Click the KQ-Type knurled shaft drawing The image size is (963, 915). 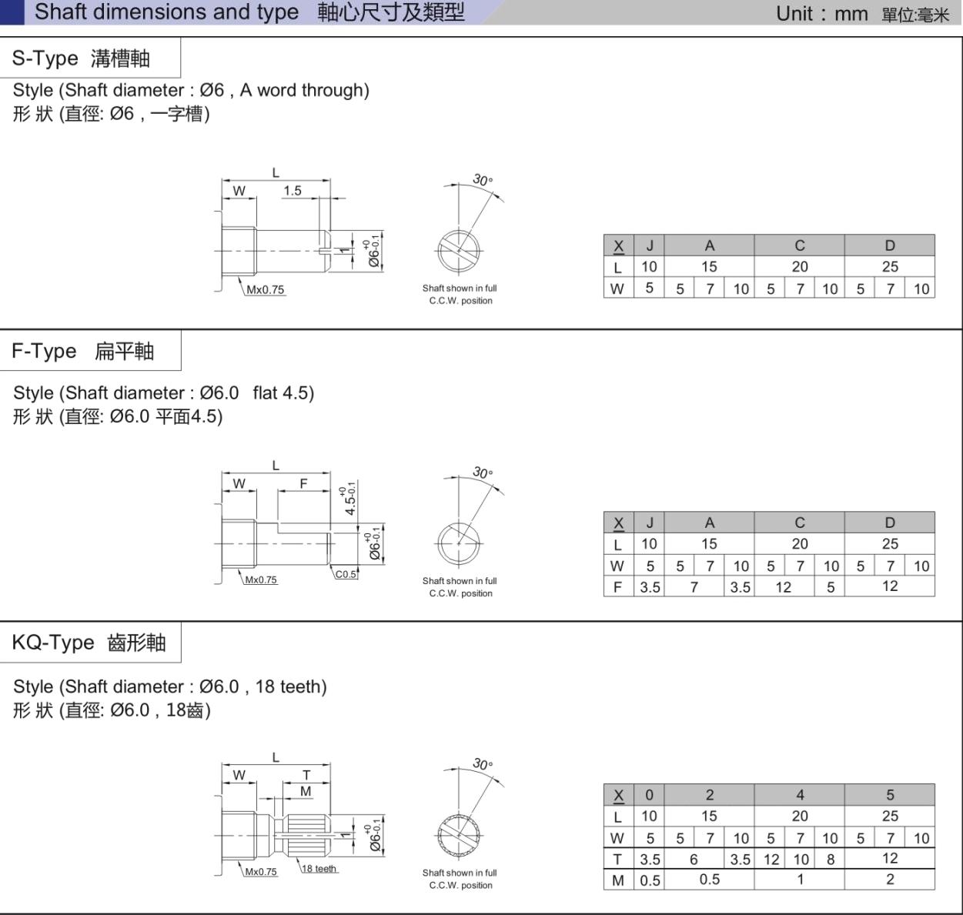[x=277, y=834]
